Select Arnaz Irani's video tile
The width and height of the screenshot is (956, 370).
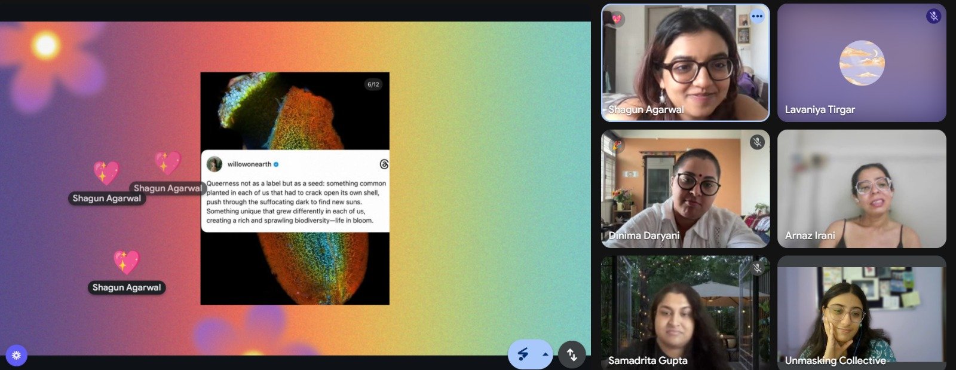pos(862,188)
